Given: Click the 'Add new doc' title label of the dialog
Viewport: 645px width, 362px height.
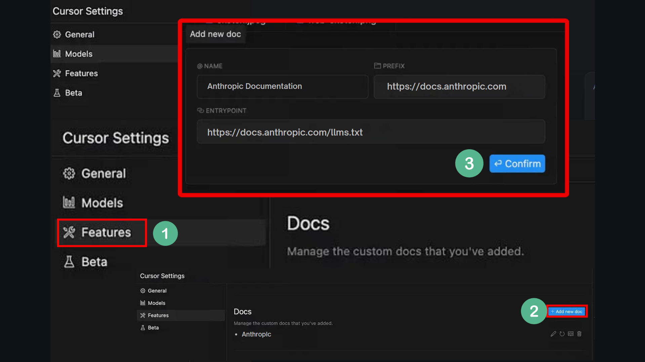Looking at the screenshot, I should click(x=215, y=34).
